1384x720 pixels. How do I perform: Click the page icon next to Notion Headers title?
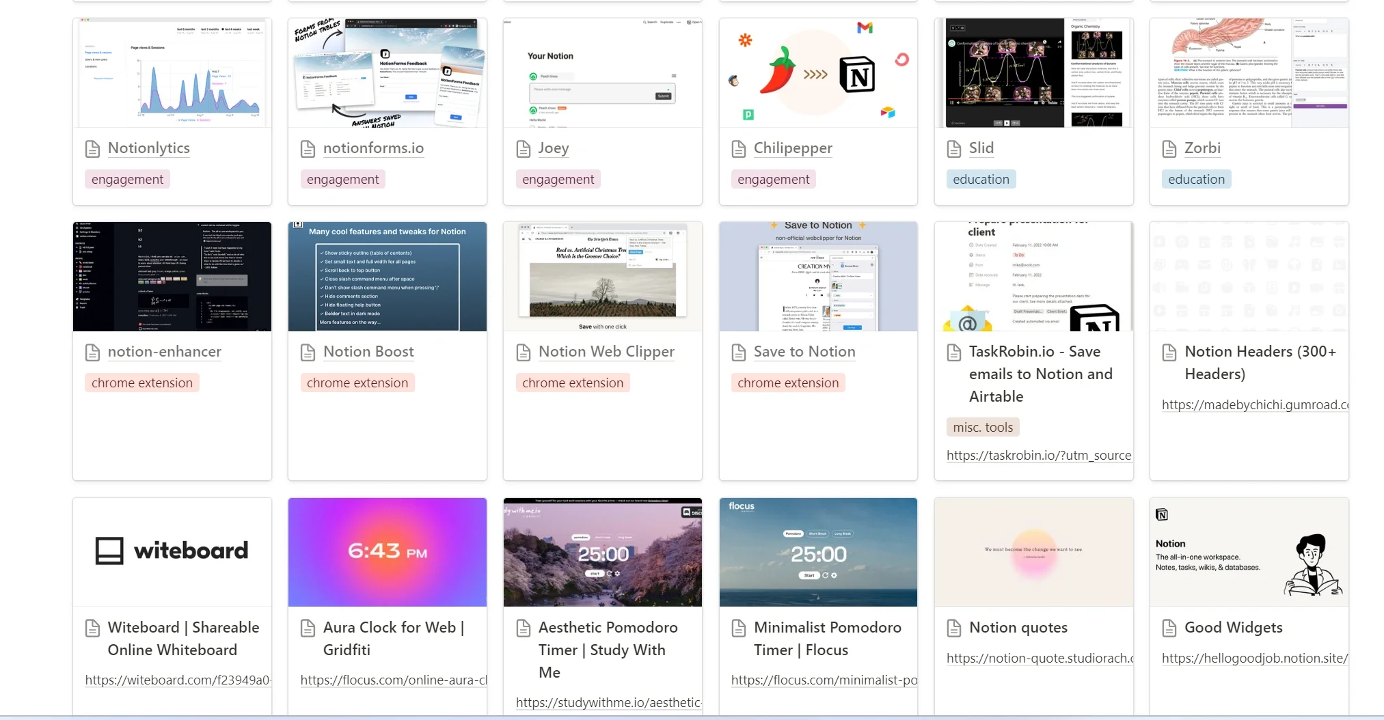[1169, 352]
